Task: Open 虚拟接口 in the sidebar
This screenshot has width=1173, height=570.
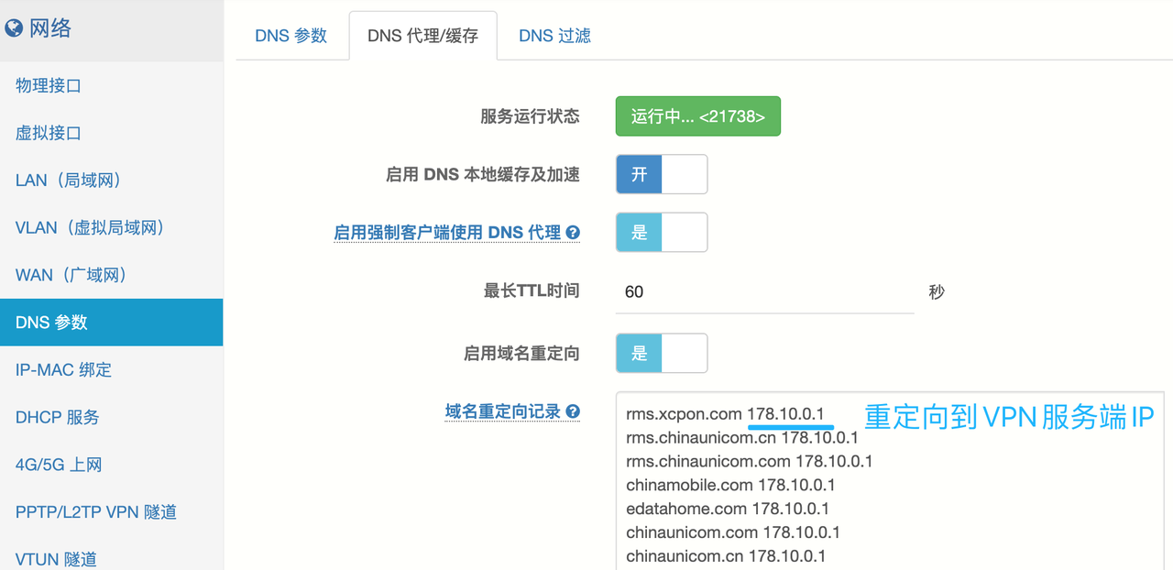Action: pos(49,133)
